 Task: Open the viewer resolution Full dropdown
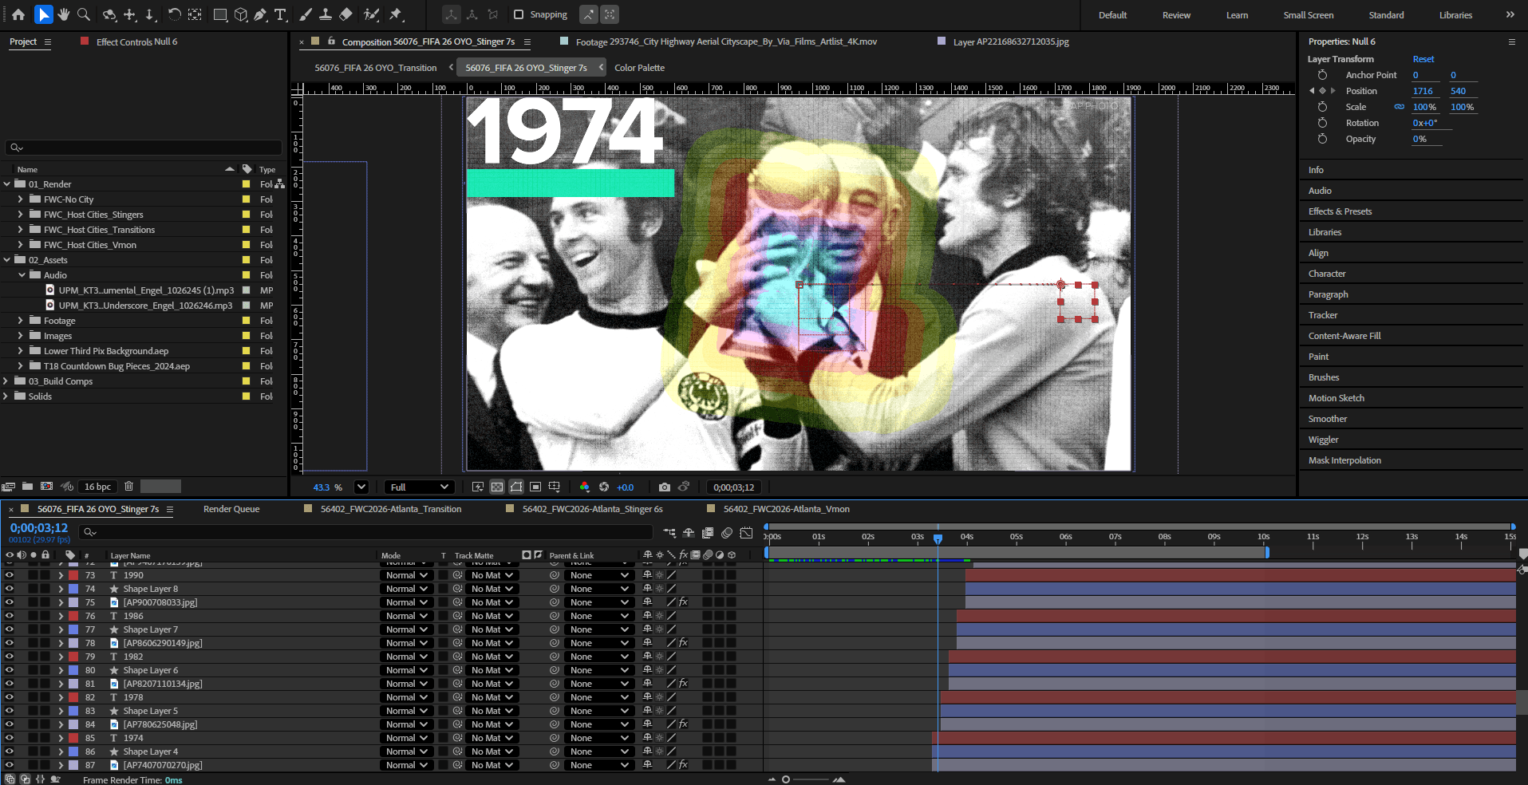coord(420,487)
